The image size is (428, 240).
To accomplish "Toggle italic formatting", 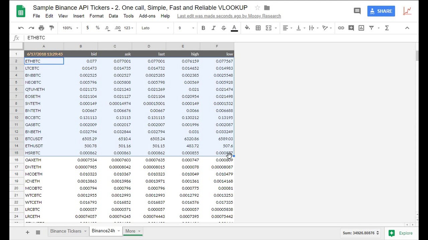I will (213, 28).
